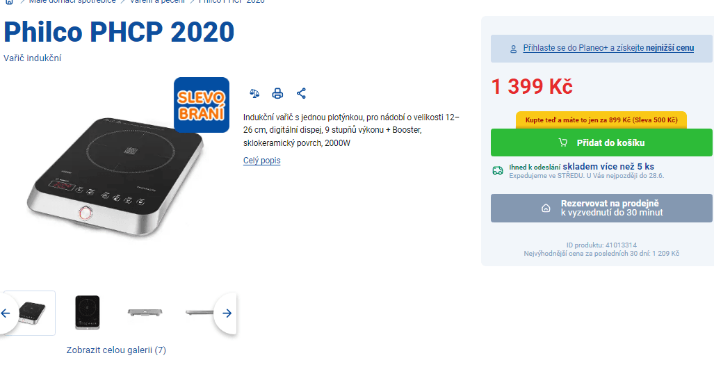Viewport: 714px width, 367px height.
Task: Click the user icon in Planeo+ banner
Action: (x=513, y=48)
